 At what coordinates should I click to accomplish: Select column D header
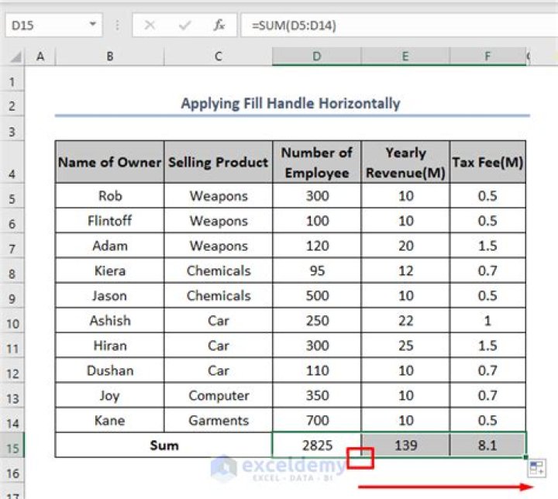click(317, 57)
